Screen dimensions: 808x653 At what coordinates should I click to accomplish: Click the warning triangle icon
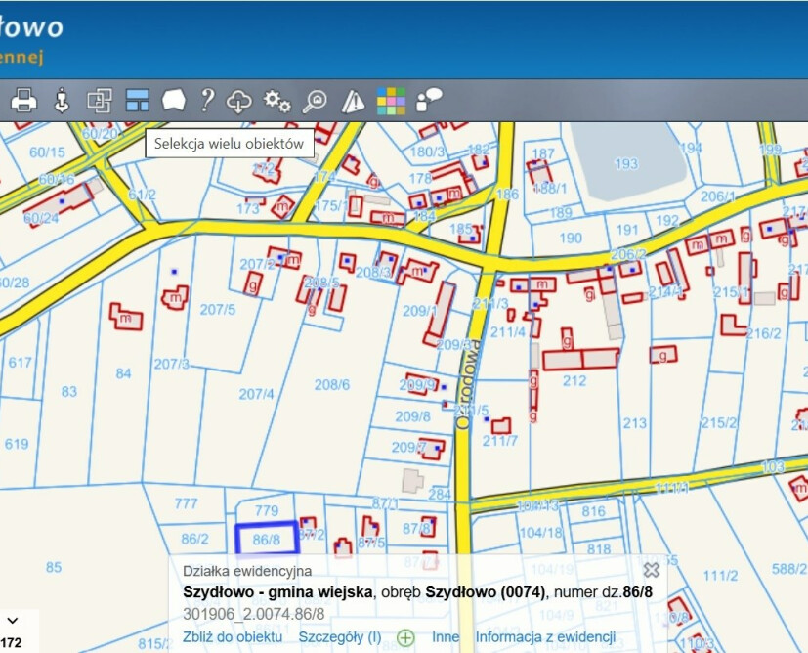click(353, 101)
